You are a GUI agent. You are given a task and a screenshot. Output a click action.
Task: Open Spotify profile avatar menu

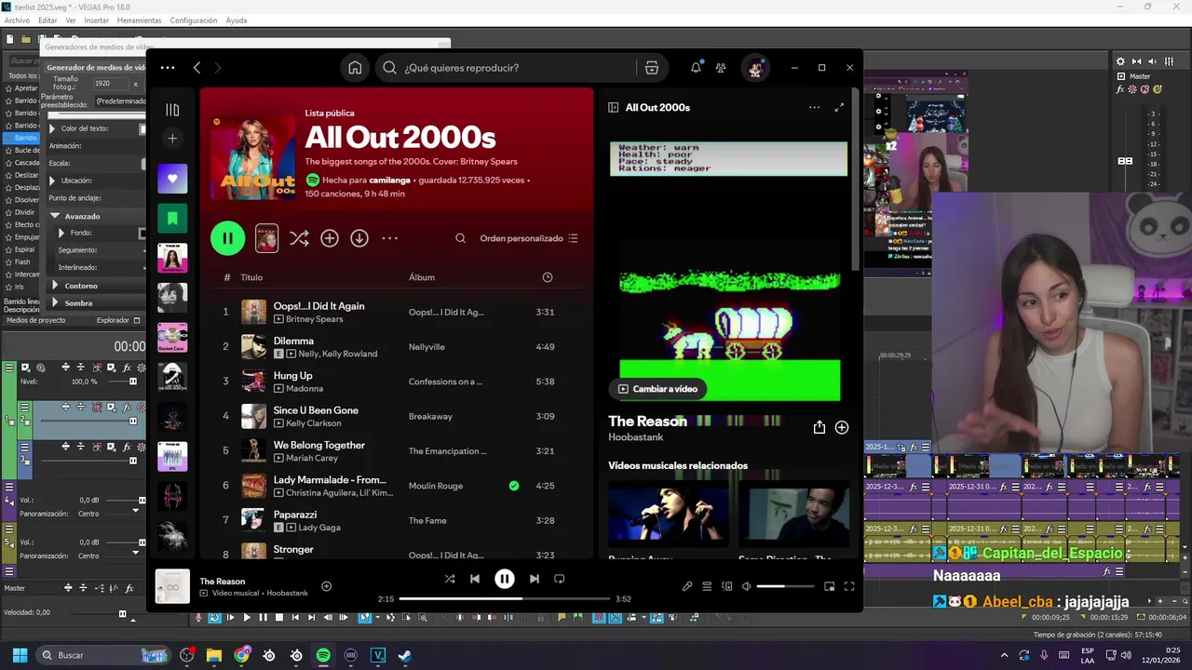pos(755,68)
